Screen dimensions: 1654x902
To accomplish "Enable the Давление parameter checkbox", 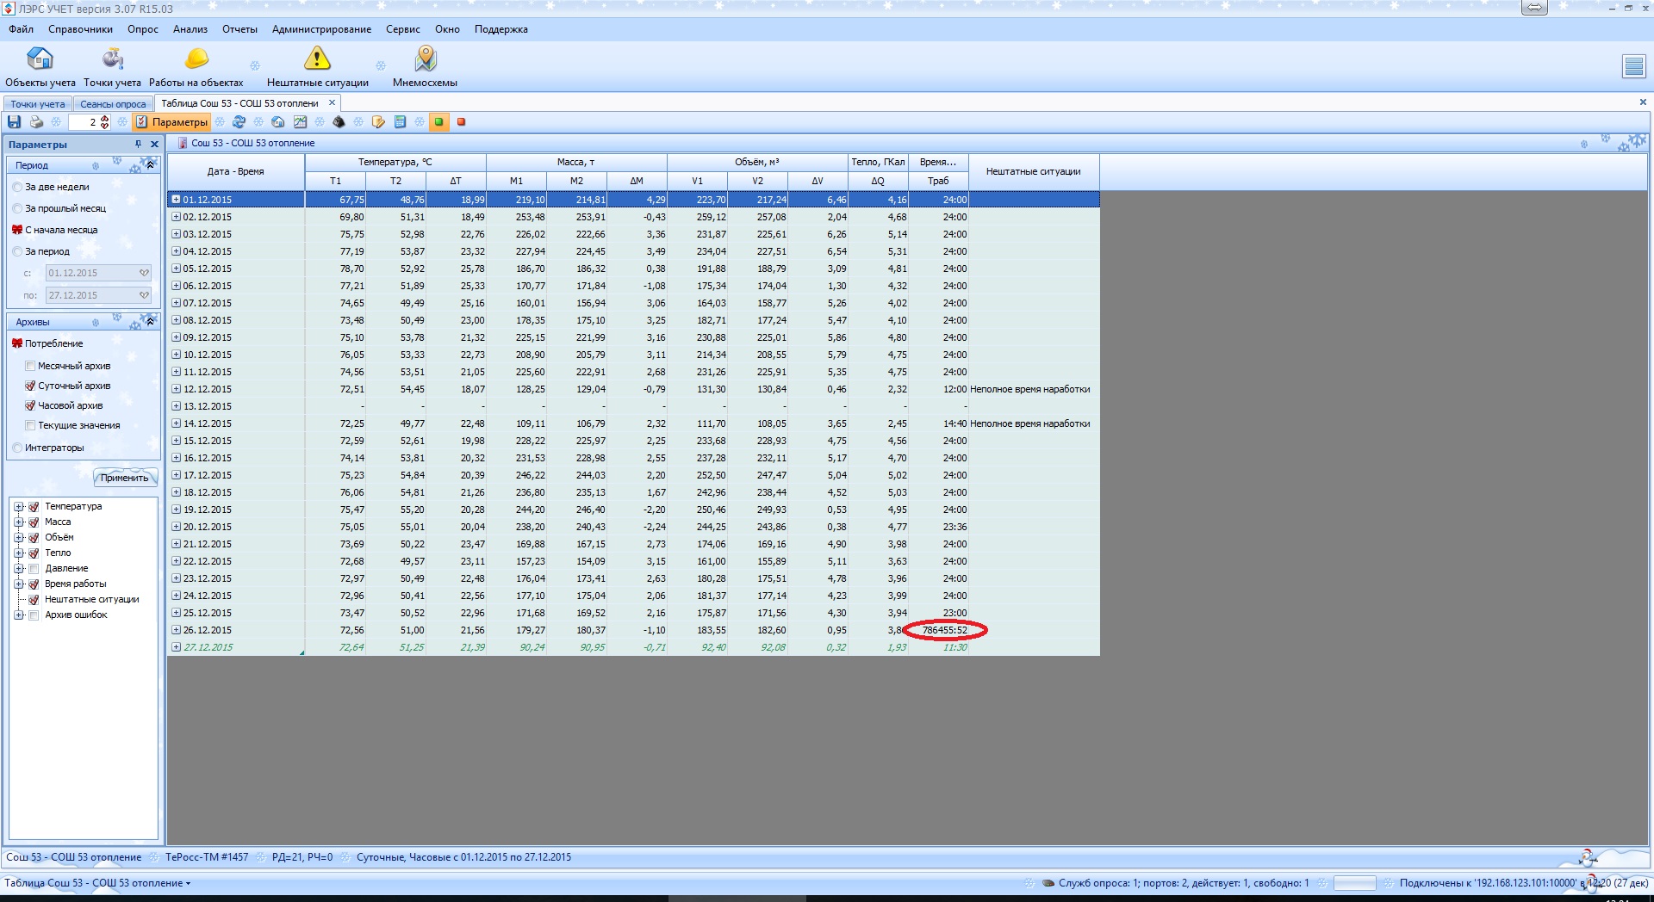I will click(34, 569).
